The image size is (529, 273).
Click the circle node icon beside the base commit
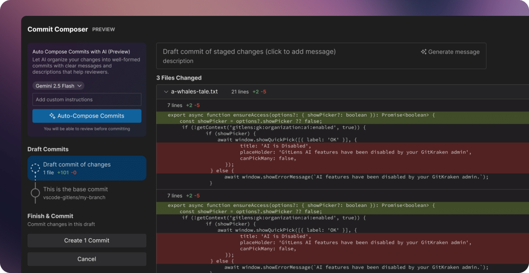(x=35, y=193)
